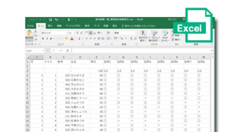The image size is (240, 132).
Task: Switch to the 表示 (View) tab
Action: 115,26
